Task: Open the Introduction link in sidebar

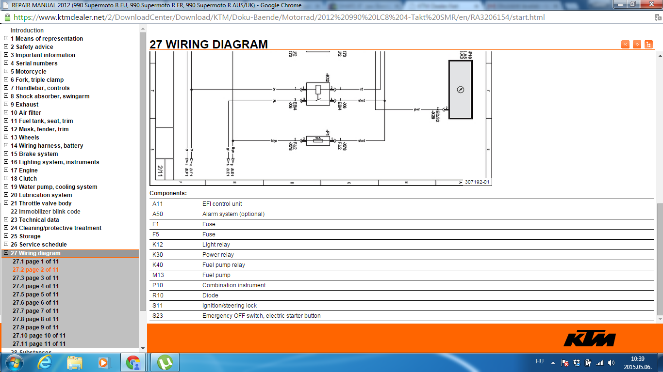Action: point(27,30)
